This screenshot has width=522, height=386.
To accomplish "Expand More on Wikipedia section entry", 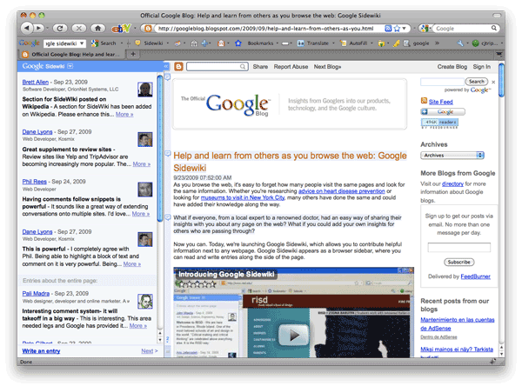I will (124, 114).
